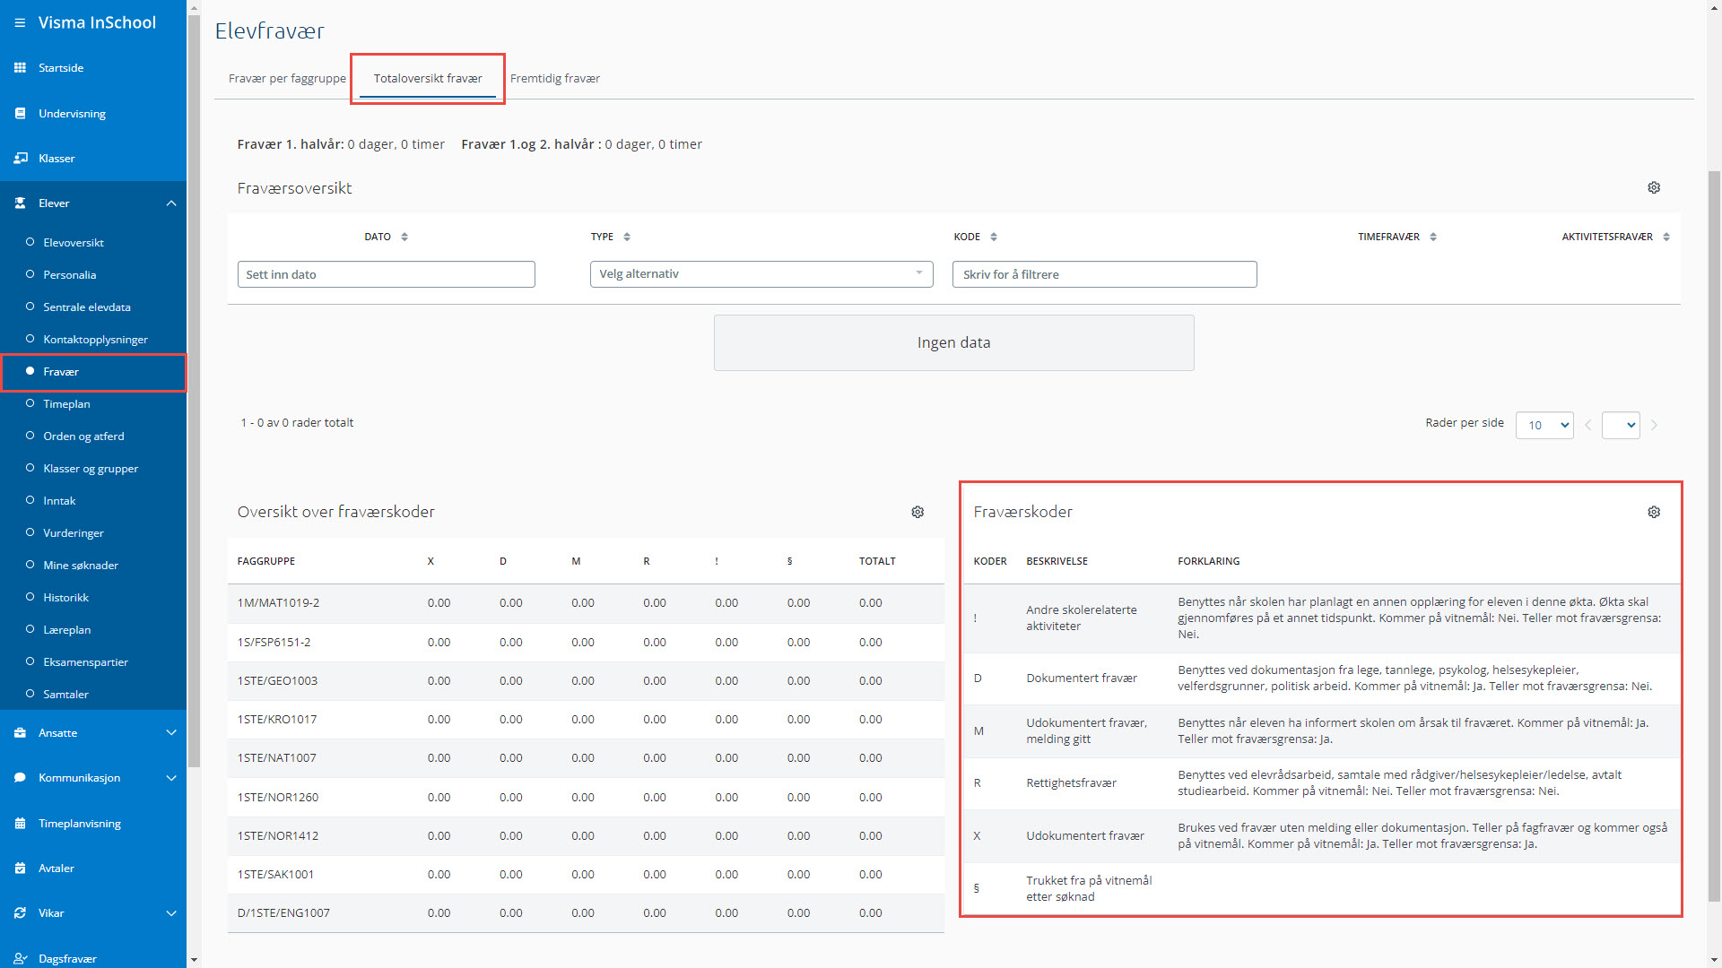Viewport: 1722px width, 968px height.
Task: Click the 1STE/NOR1412 faggruppe row
Action: click(586, 836)
